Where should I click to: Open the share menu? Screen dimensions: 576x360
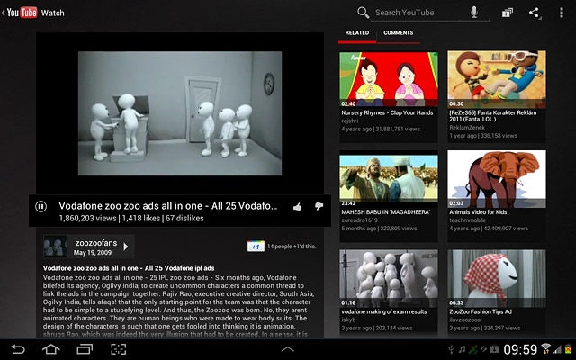point(535,13)
